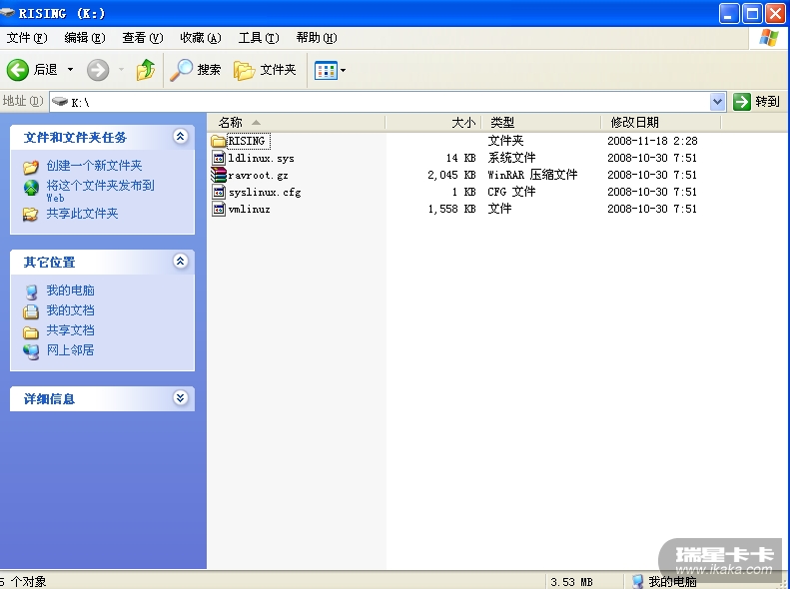Open 网上邻居 link
The width and height of the screenshot is (790, 589).
70,349
